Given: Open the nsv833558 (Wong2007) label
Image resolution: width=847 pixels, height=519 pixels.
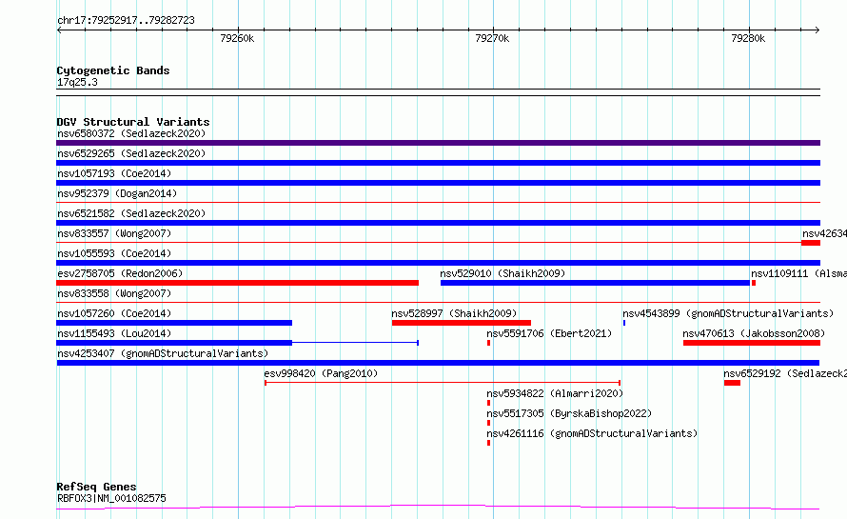Looking at the screenshot, I should [114, 293].
